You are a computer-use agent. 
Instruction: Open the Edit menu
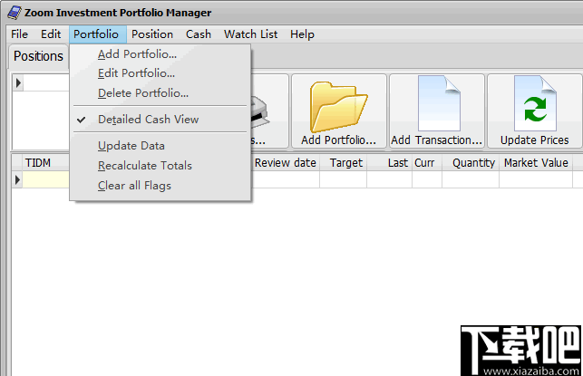[x=51, y=34]
